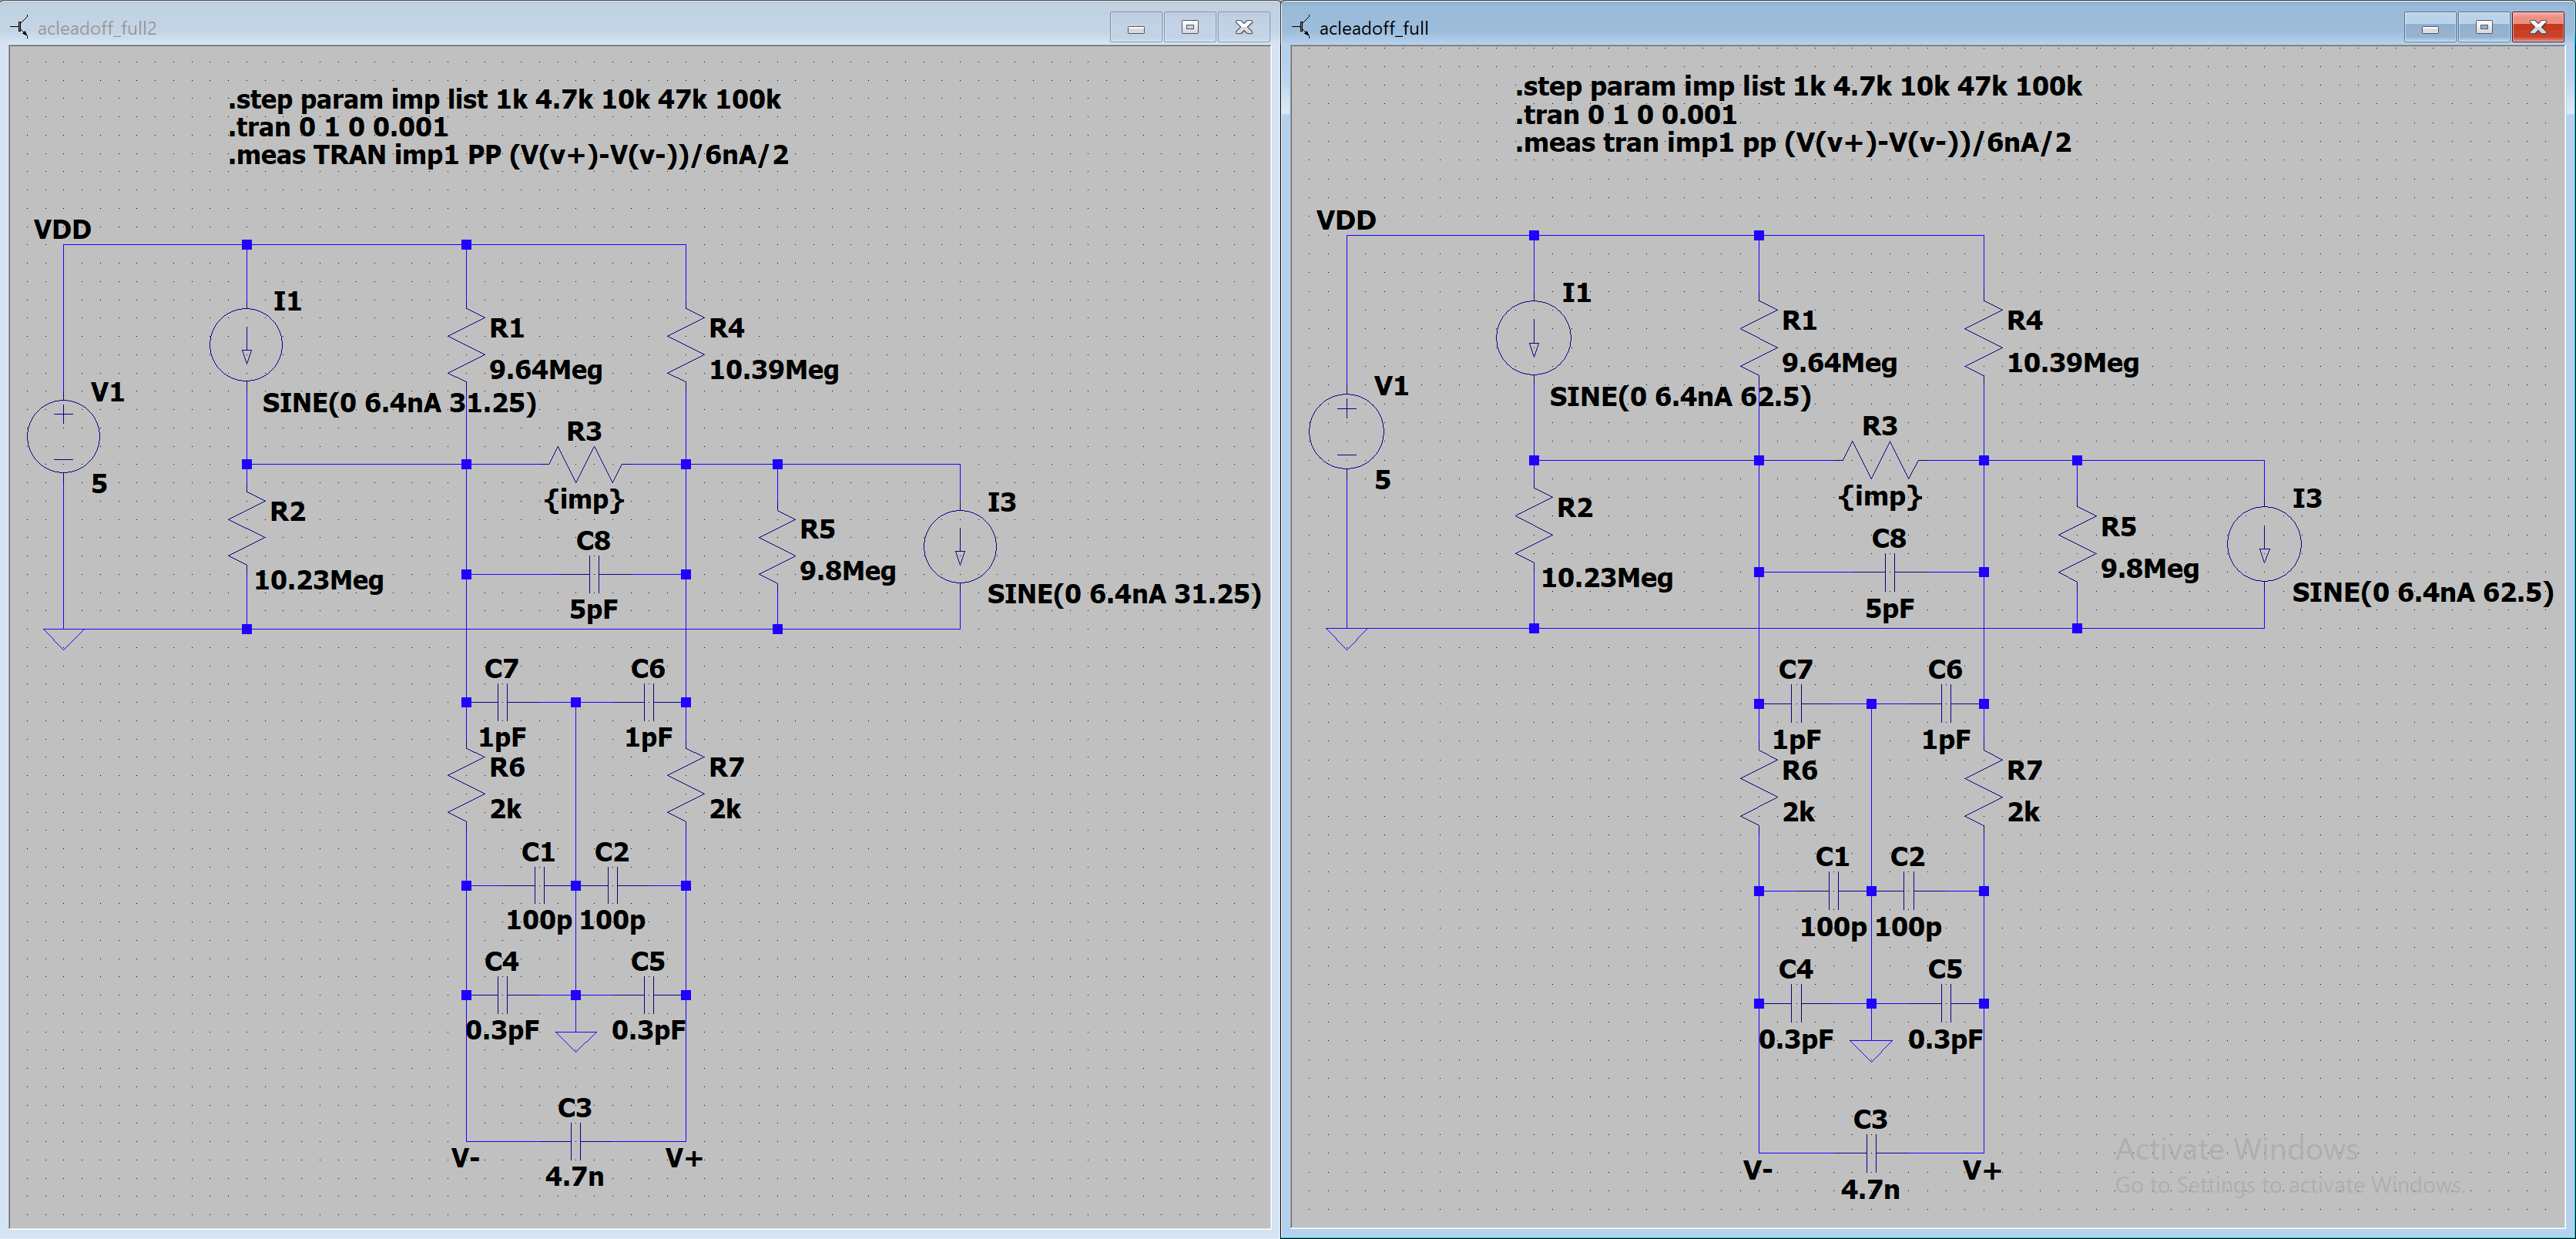Viewport: 2576px width, 1239px height.
Task: Select V1 voltage source in acleadoff_full window
Action: tap(1346, 432)
